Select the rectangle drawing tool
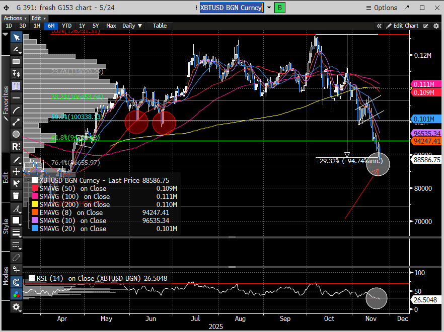 point(16,62)
